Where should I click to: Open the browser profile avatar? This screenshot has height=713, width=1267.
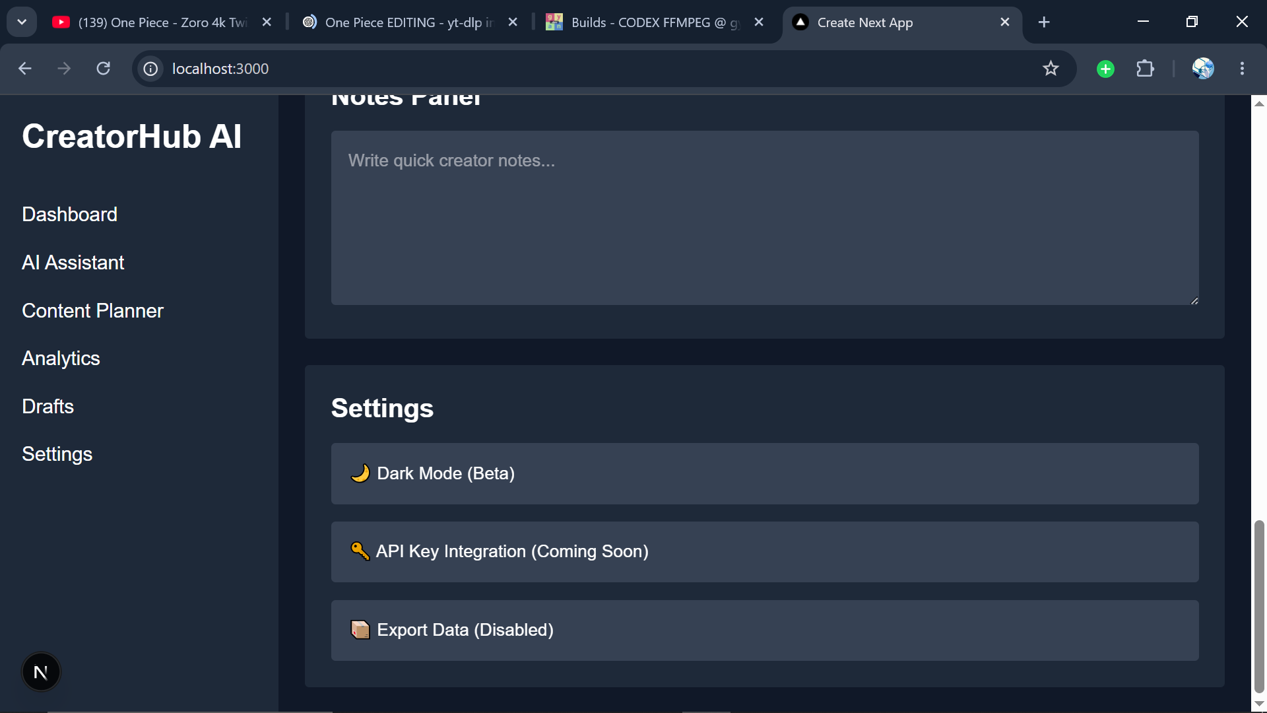[1203, 69]
